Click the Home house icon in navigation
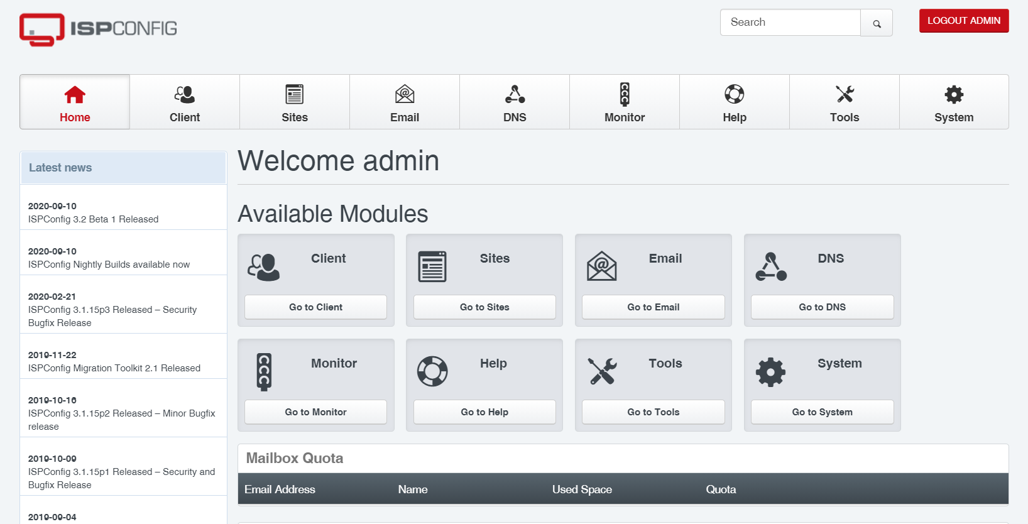Image resolution: width=1028 pixels, height=524 pixels. pos(75,95)
